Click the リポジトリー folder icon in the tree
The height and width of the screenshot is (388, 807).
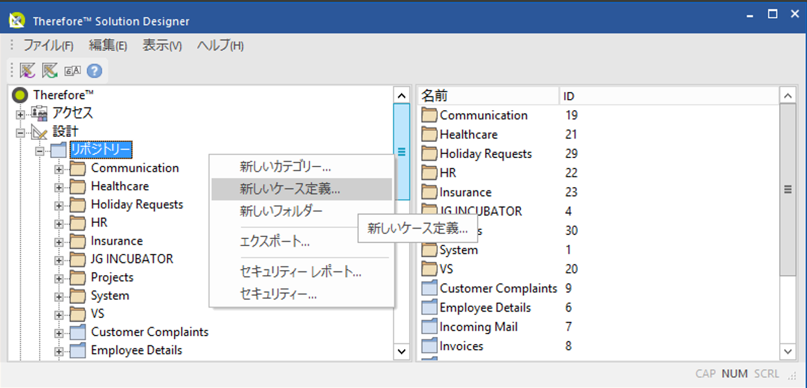(59, 150)
